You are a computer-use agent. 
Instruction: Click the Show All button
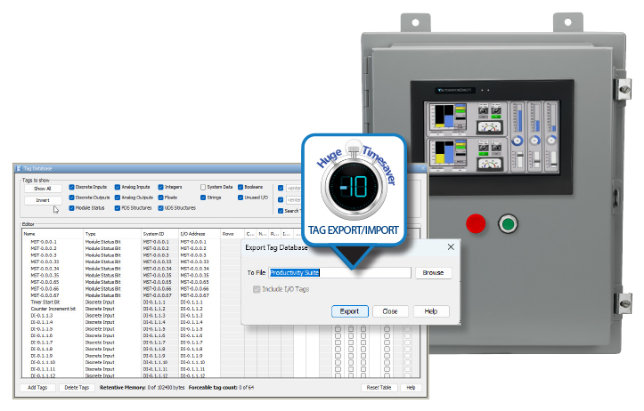pyautogui.click(x=42, y=188)
